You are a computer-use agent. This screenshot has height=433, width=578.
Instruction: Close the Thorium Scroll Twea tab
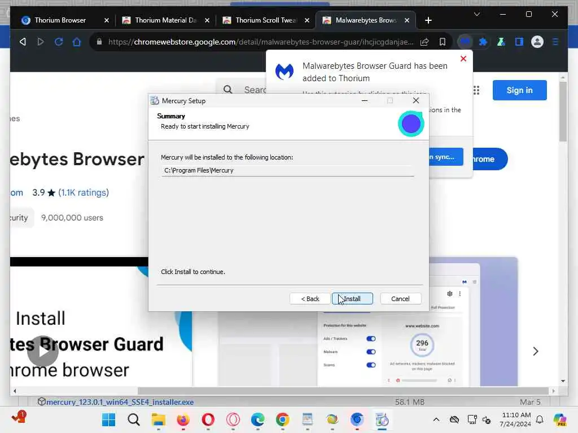[307, 20]
